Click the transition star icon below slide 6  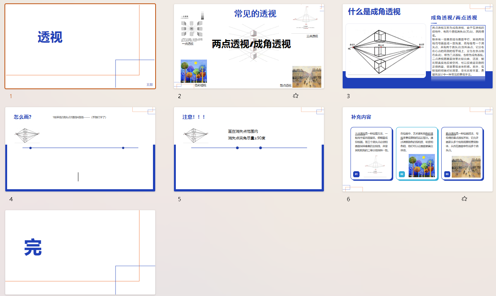464,199
